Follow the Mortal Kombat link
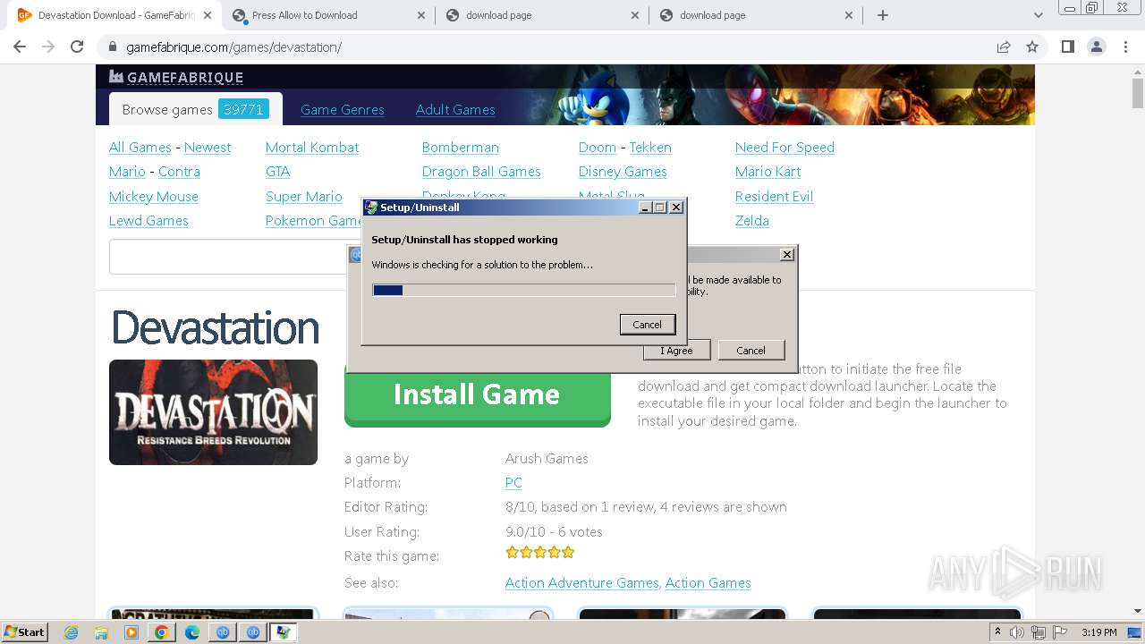 tap(312, 148)
